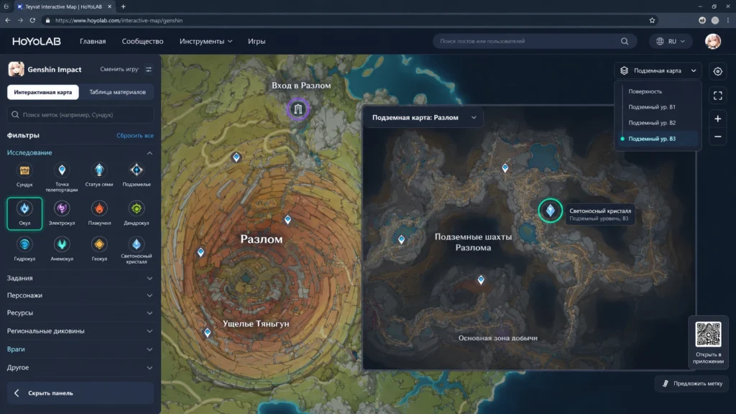Select Поверхность map layer

[645, 91]
